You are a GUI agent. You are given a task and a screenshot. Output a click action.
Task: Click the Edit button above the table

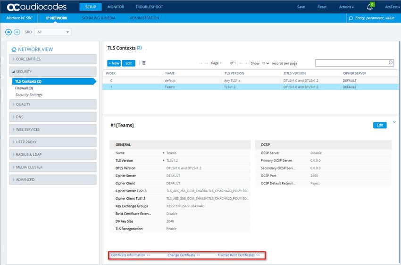(x=129, y=63)
